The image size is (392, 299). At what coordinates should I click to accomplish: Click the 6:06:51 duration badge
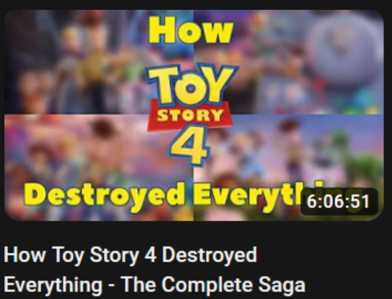coord(339,202)
